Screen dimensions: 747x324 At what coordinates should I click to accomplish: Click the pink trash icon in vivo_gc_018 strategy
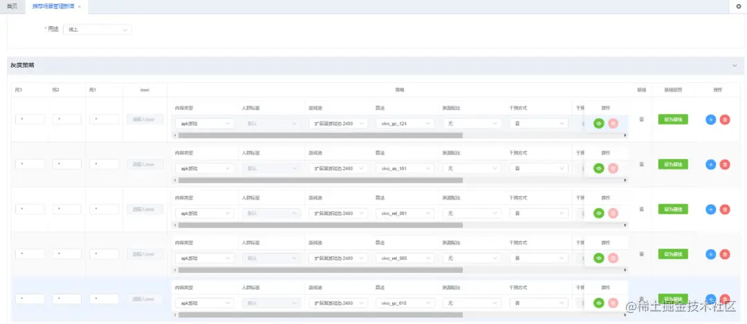click(613, 303)
